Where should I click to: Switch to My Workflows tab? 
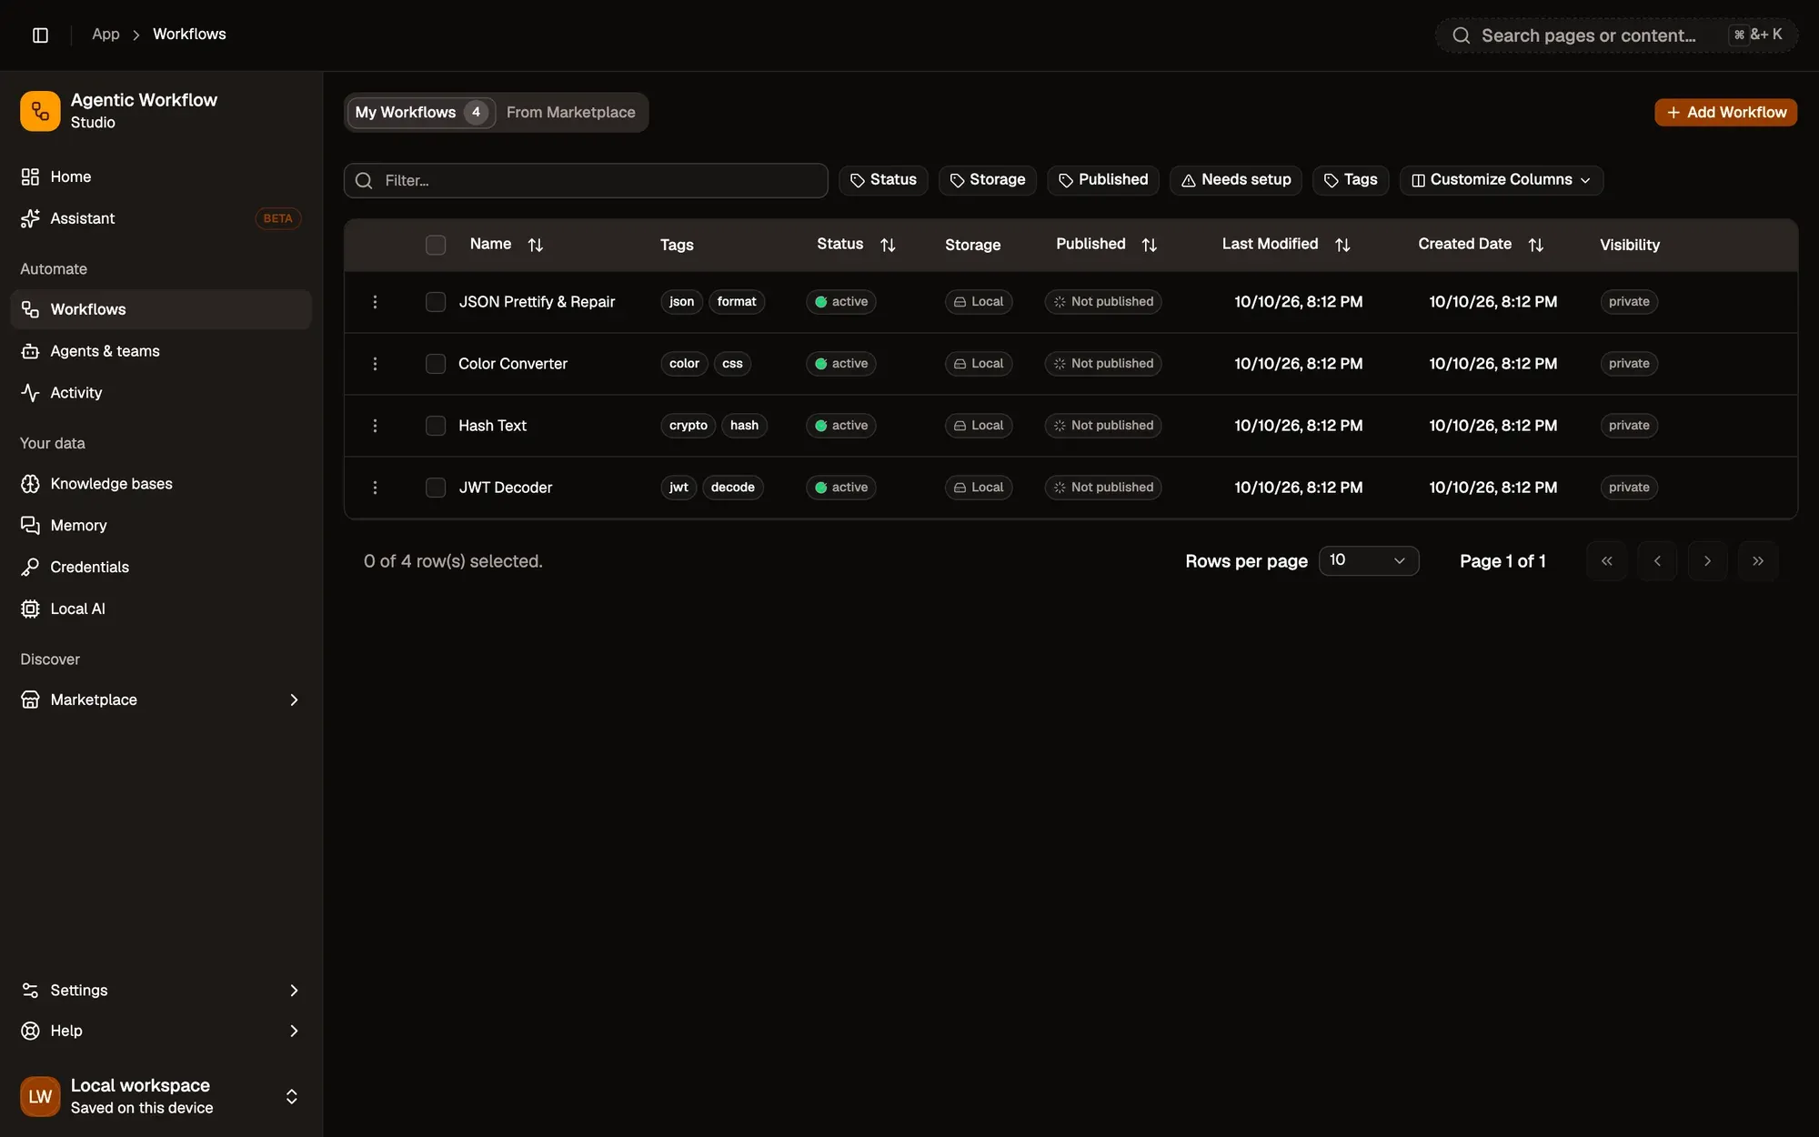pos(421,112)
